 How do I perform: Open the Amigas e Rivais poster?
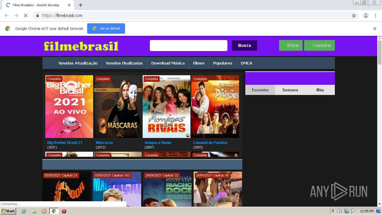click(167, 107)
